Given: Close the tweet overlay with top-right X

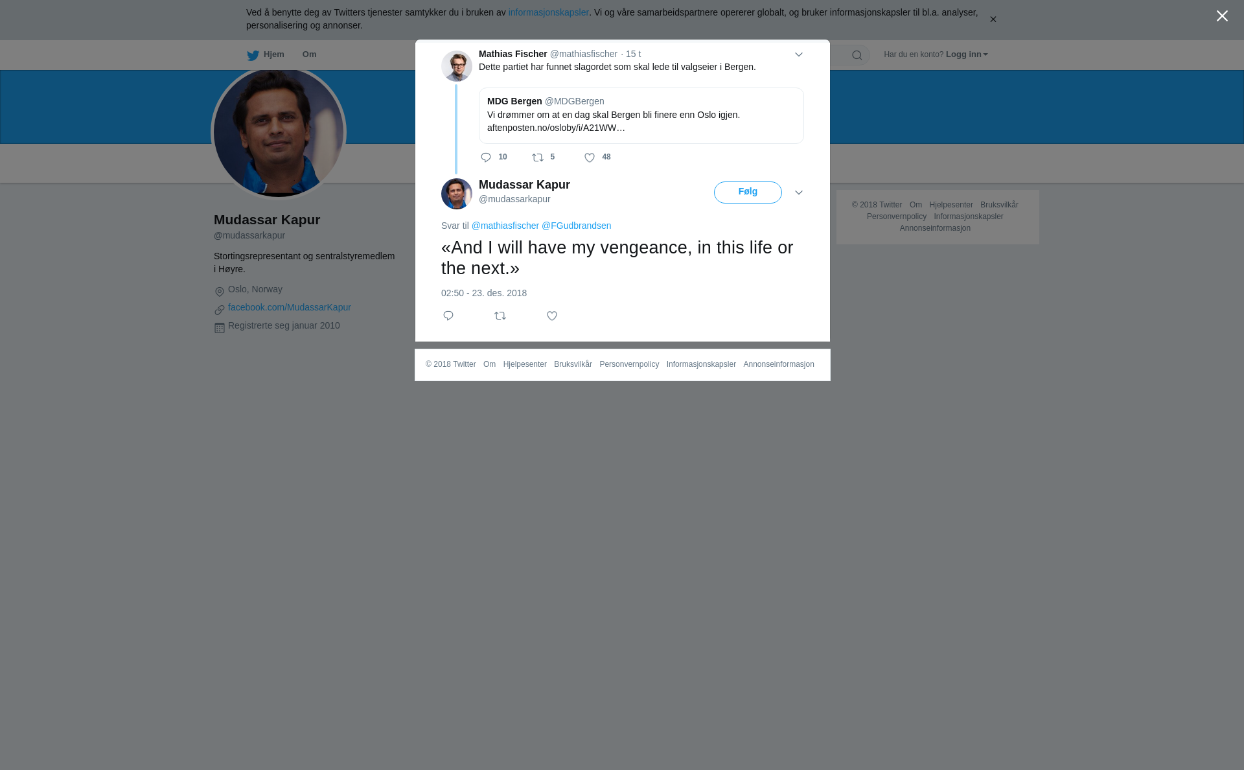Looking at the screenshot, I should tap(1222, 16).
